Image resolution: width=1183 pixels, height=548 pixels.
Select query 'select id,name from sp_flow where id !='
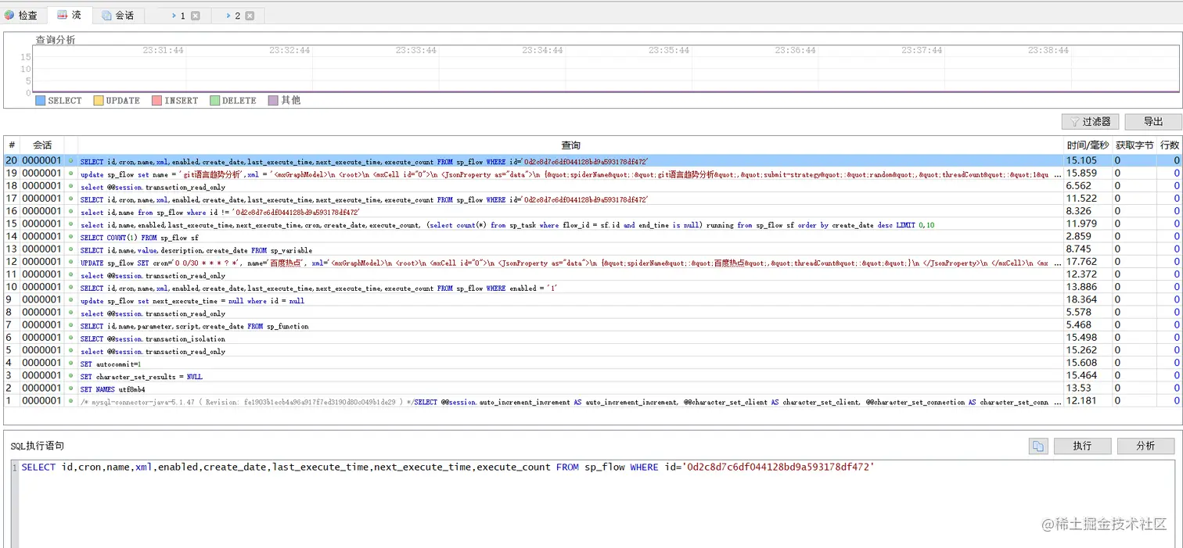220,212
